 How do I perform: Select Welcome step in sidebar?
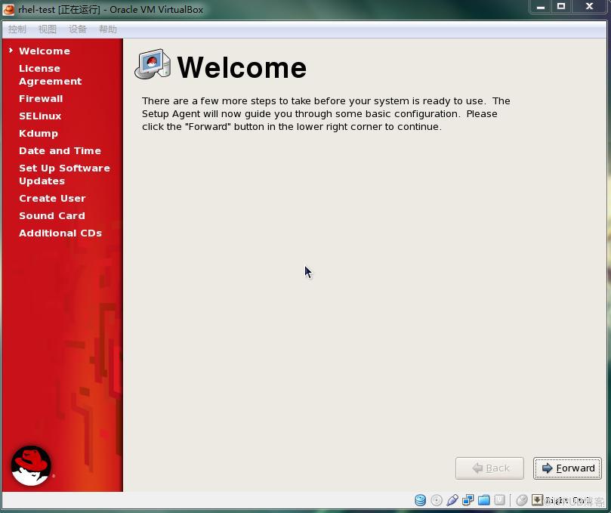point(45,51)
